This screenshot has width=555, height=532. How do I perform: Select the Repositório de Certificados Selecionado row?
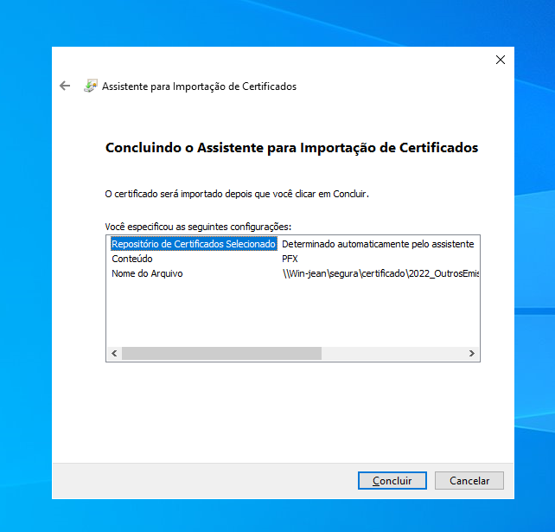click(194, 244)
